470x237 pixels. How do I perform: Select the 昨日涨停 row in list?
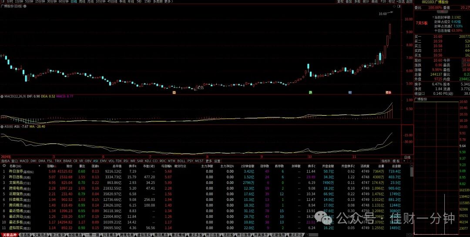[205, 171]
